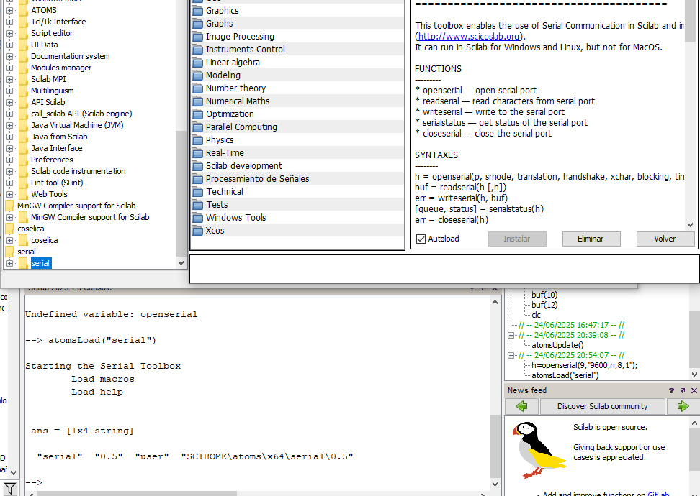Collapse the 24/06/2025 20:39:08 history session

(x=511, y=335)
